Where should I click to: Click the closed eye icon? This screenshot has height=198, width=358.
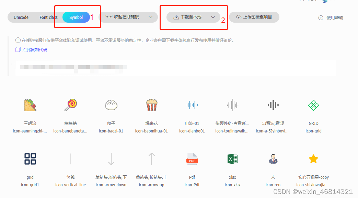click(x=109, y=17)
